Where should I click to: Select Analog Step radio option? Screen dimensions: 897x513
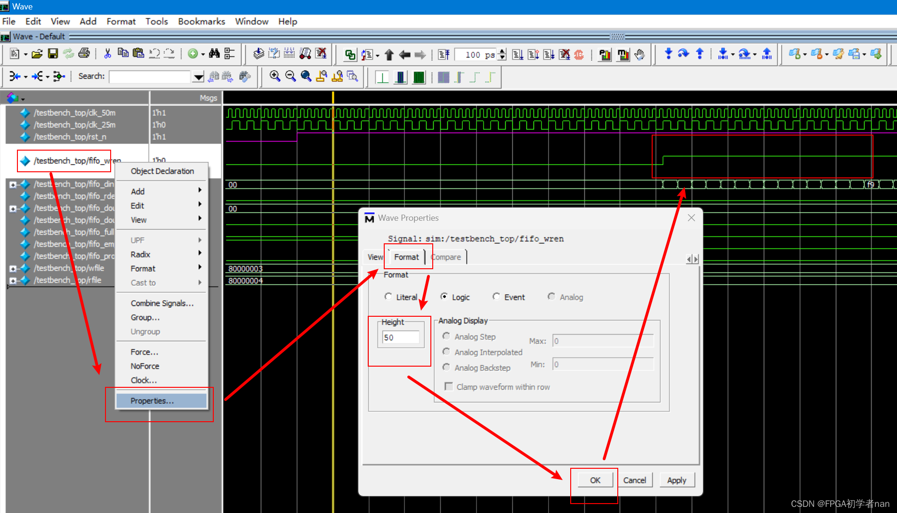(x=446, y=336)
